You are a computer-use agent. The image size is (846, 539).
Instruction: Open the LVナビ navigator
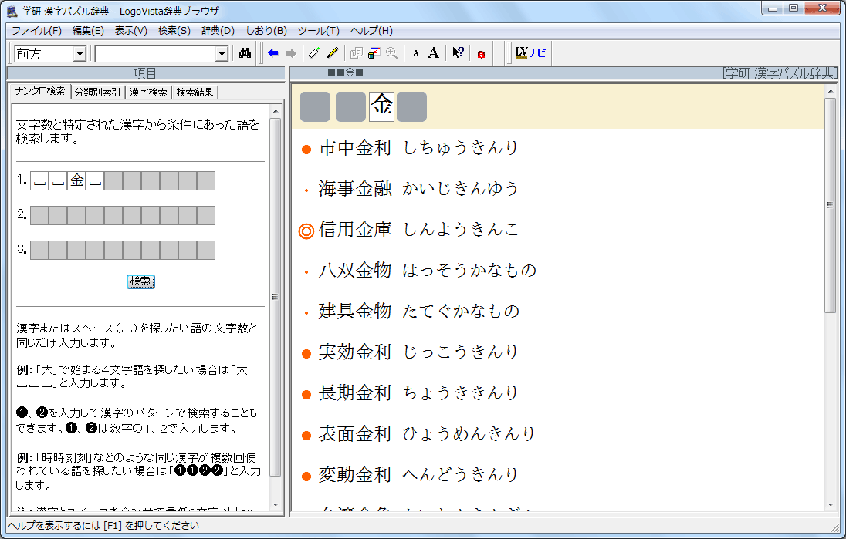(x=530, y=53)
